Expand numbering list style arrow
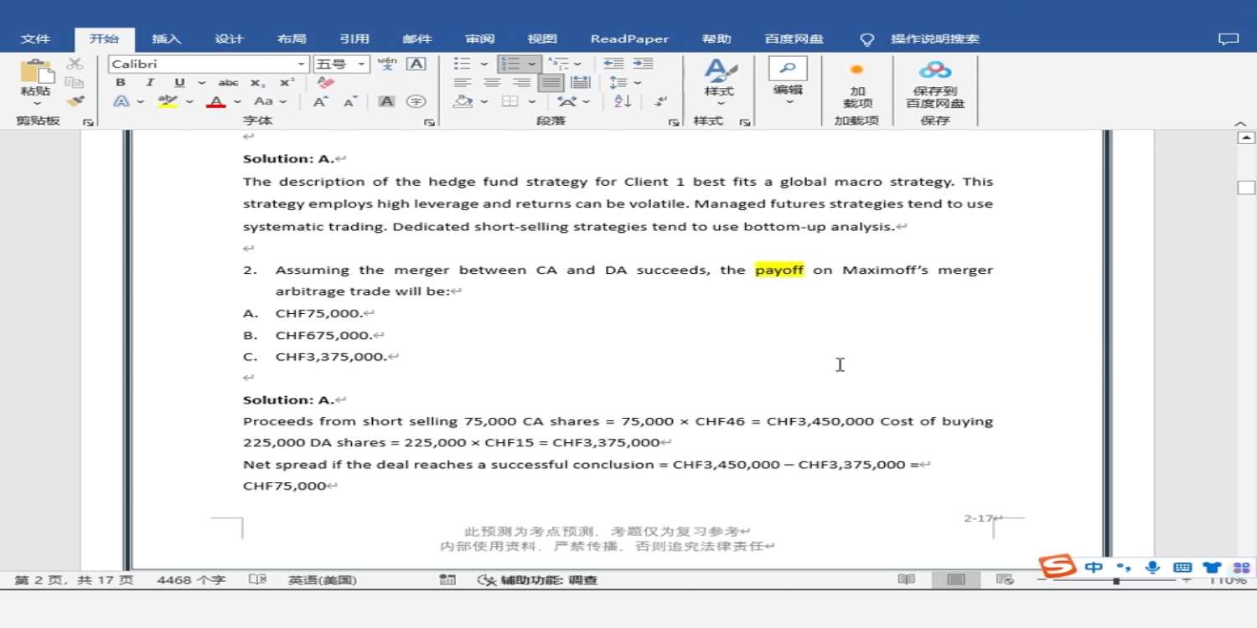 pos(532,64)
